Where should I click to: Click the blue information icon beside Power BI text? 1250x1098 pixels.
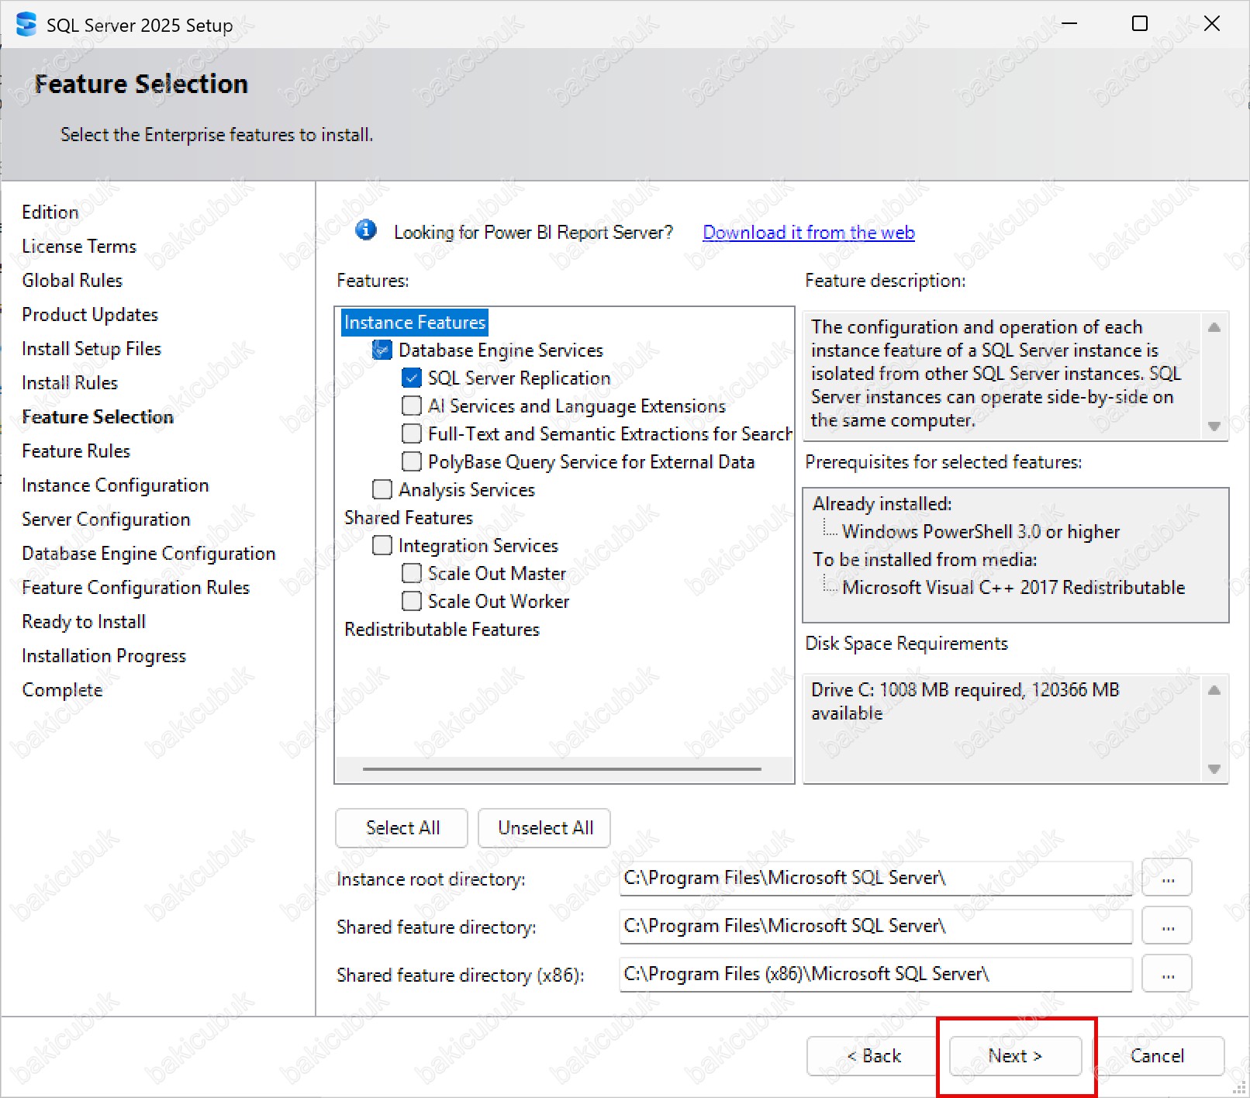365,230
